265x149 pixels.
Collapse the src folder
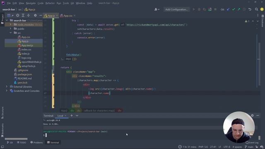coord(10,33)
